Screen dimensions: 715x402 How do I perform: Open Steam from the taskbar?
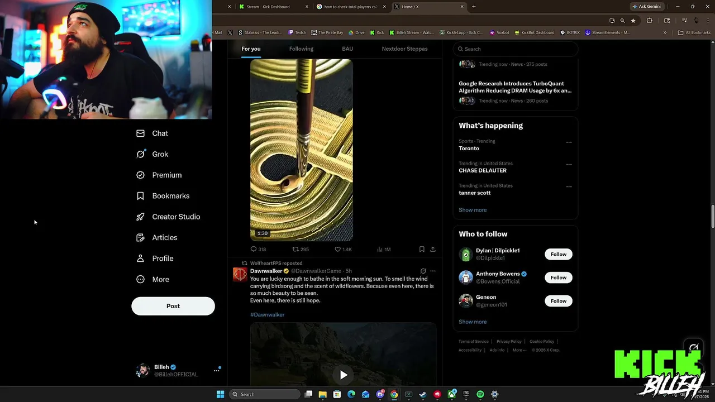pyautogui.click(x=423, y=394)
